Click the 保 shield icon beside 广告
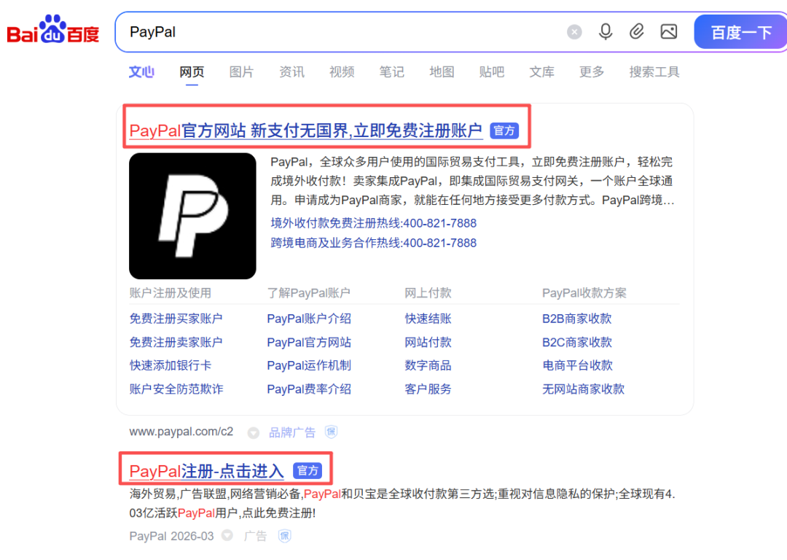Image resolution: width=787 pixels, height=560 pixels. pyautogui.click(x=285, y=536)
